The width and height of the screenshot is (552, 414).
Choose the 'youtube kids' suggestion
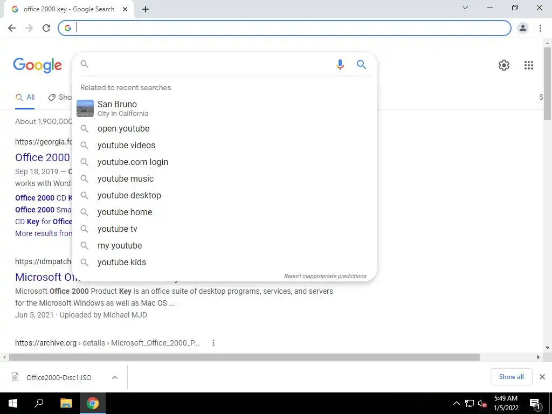pos(224,263)
